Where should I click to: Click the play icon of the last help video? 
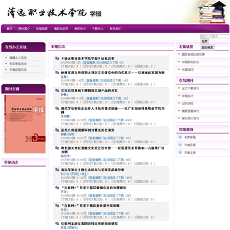pyautogui.click(x=180, y=152)
